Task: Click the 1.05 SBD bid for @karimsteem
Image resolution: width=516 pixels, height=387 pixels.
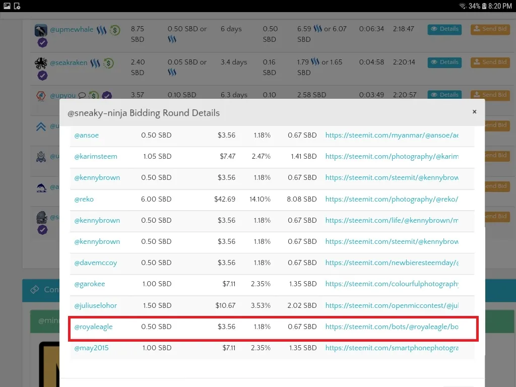Action: coord(157,156)
